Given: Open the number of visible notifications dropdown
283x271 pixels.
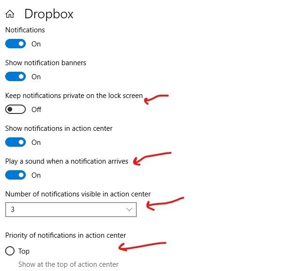Looking at the screenshot, I should click(71, 210).
